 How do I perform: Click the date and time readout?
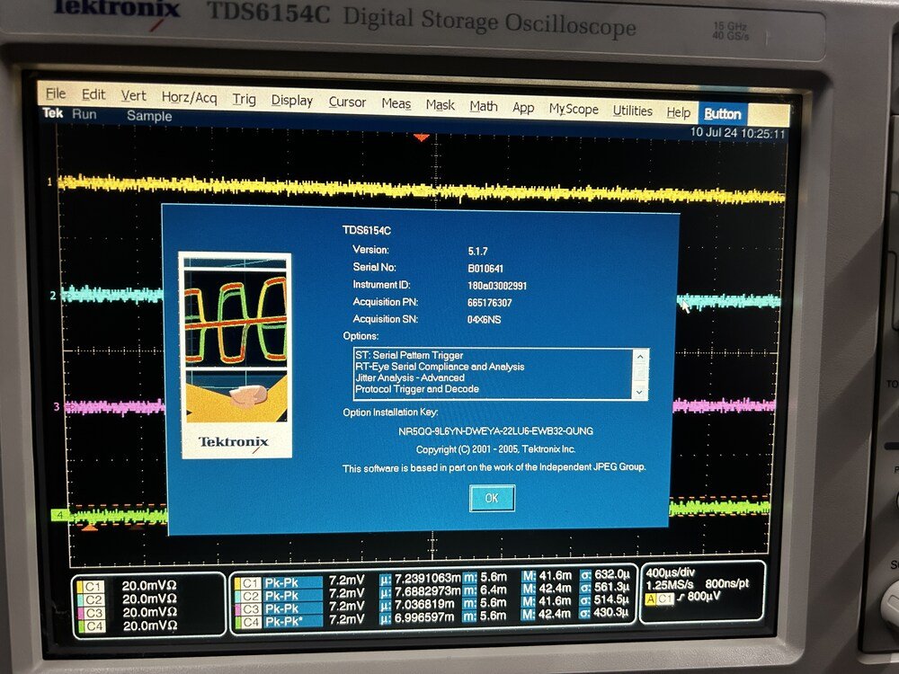[x=737, y=133]
